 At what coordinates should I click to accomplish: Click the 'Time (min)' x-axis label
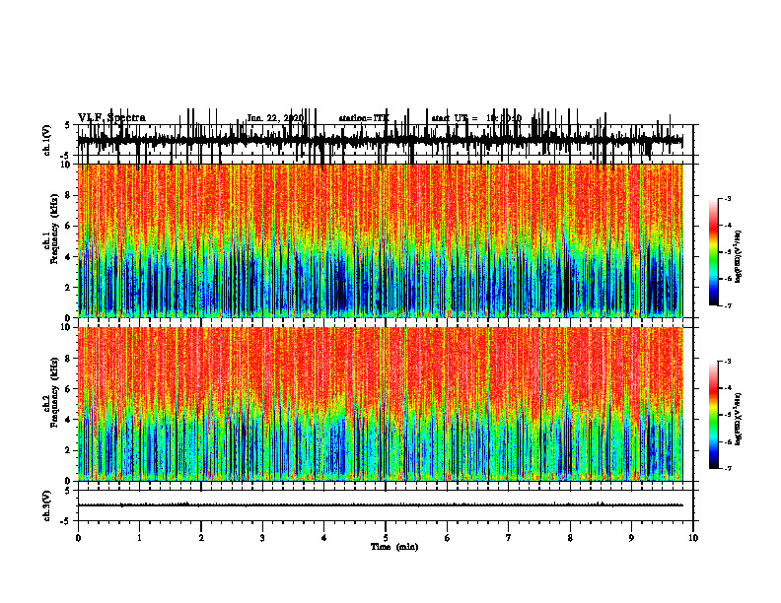(394, 547)
